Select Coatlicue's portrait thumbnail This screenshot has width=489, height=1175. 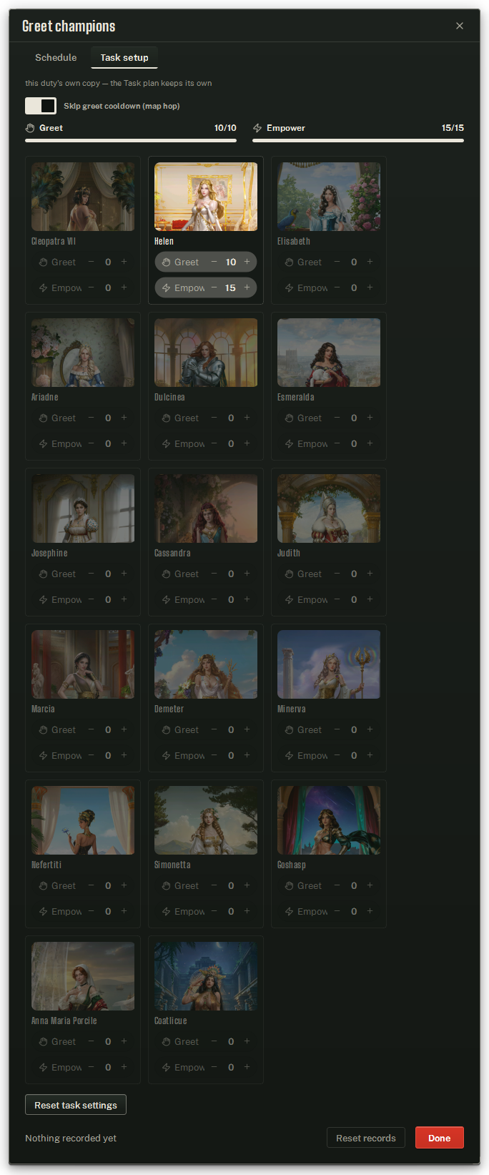click(x=206, y=976)
